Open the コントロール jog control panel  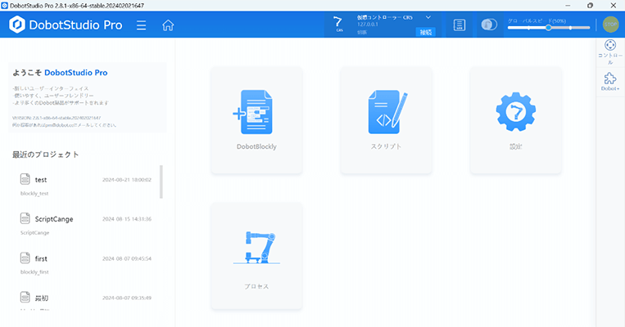tap(609, 52)
